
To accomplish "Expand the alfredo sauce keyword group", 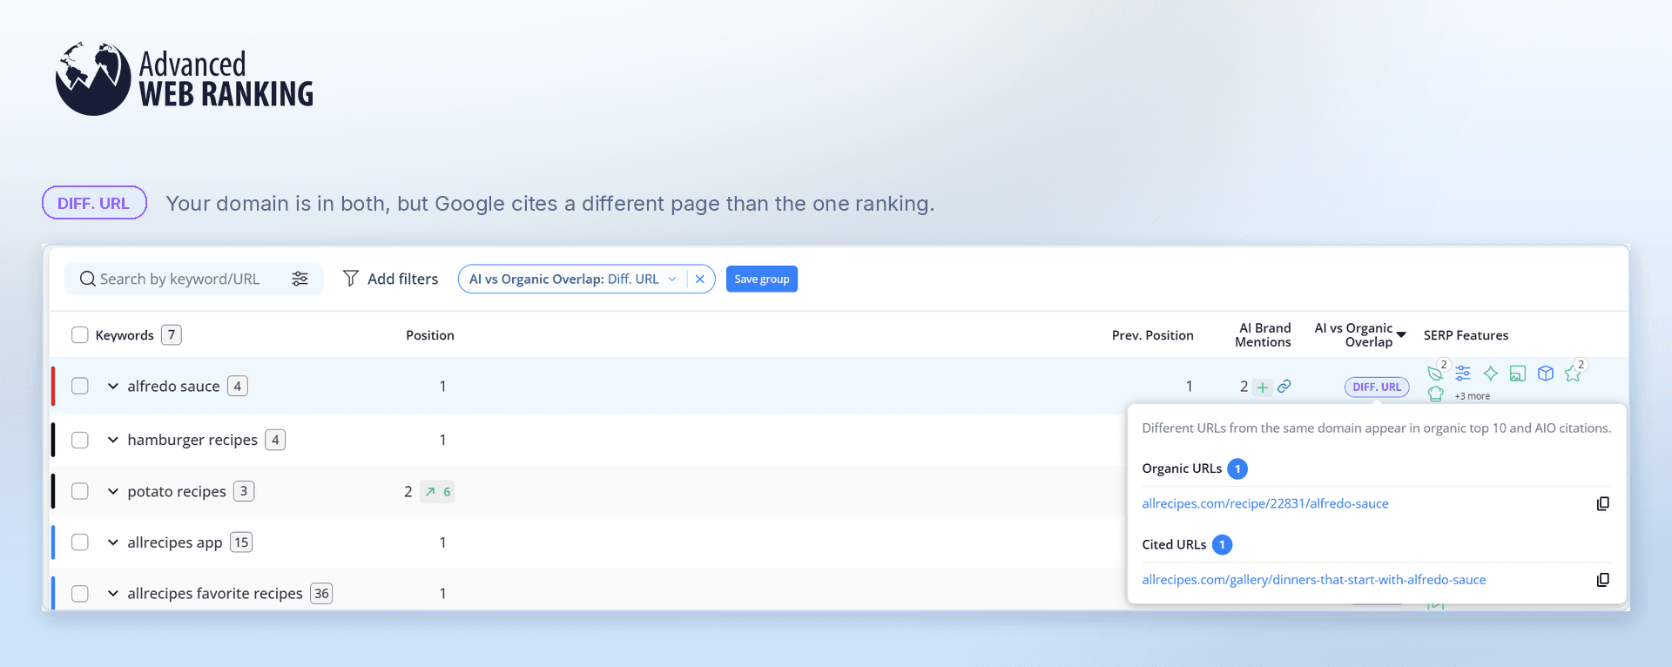I will click(113, 386).
